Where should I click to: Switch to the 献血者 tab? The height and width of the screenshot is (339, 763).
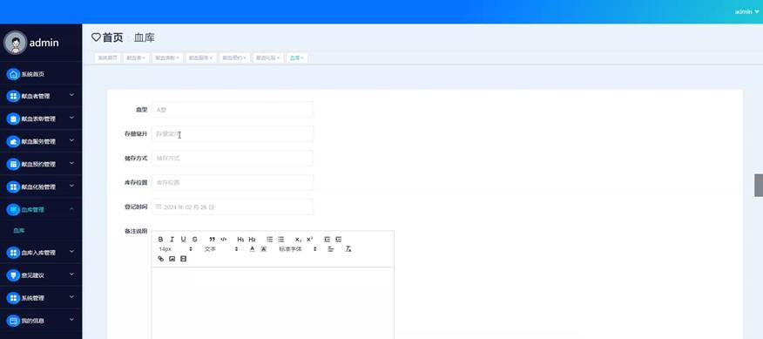136,58
